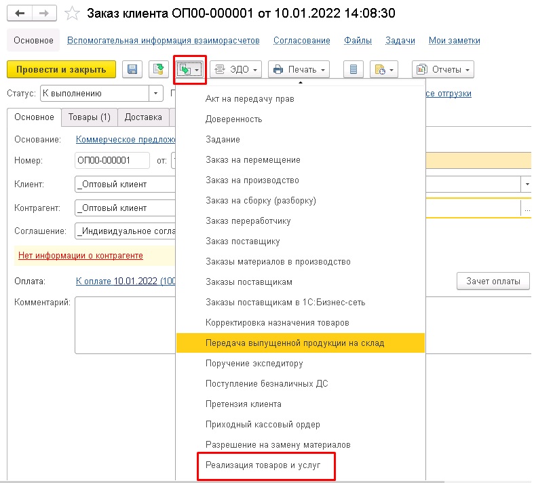Select 'Приходный кассовый ордер' menu entry
The height and width of the screenshot is (483, 534).
tap(263, 424)
